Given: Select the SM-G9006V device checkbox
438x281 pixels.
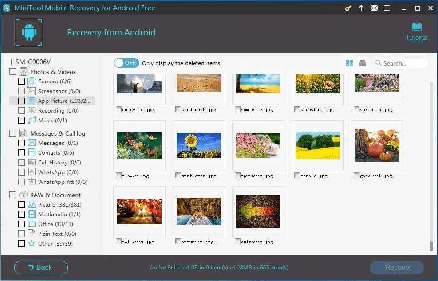Looking at the screenshot, I should [8, 62].
